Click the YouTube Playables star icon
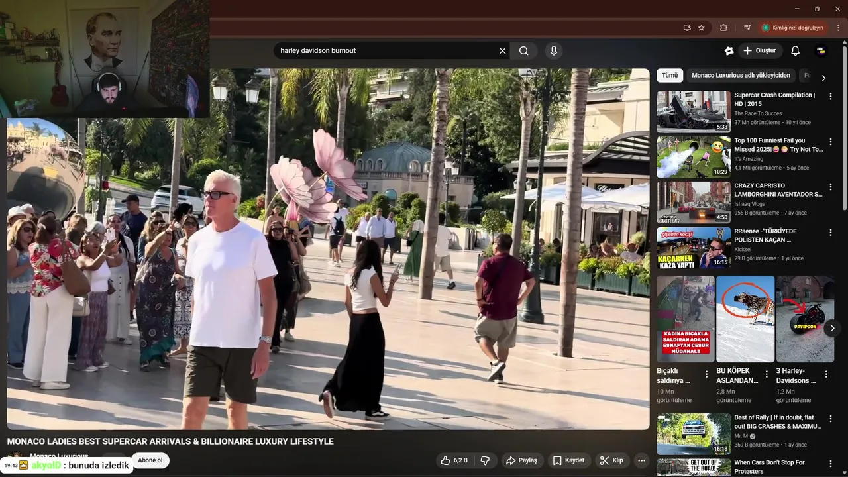This screenshot has height=477, width=848. point(729,51)
